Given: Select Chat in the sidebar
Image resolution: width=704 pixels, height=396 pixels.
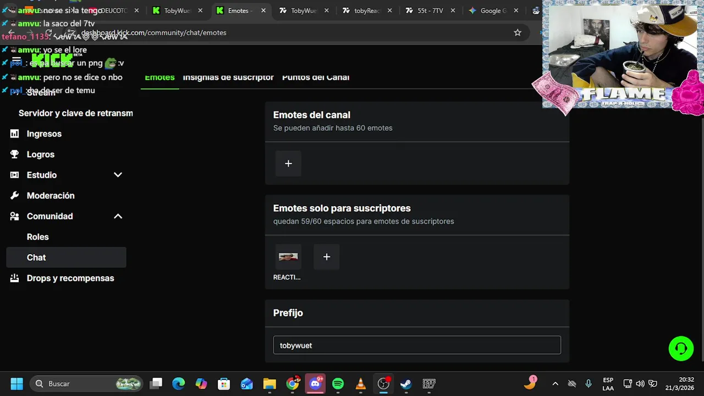Looking at the screenshot, I should click(66, 257).
